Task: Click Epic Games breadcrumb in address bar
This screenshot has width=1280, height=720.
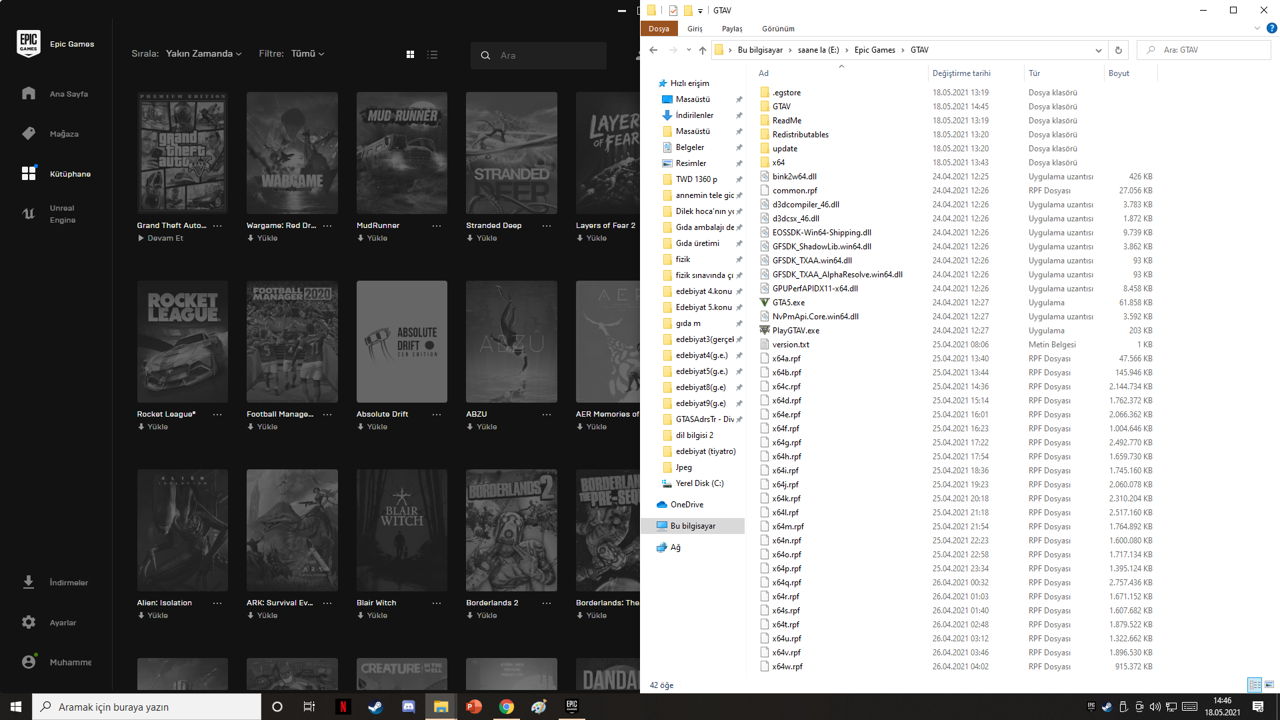Action: [x=875, y=50]
